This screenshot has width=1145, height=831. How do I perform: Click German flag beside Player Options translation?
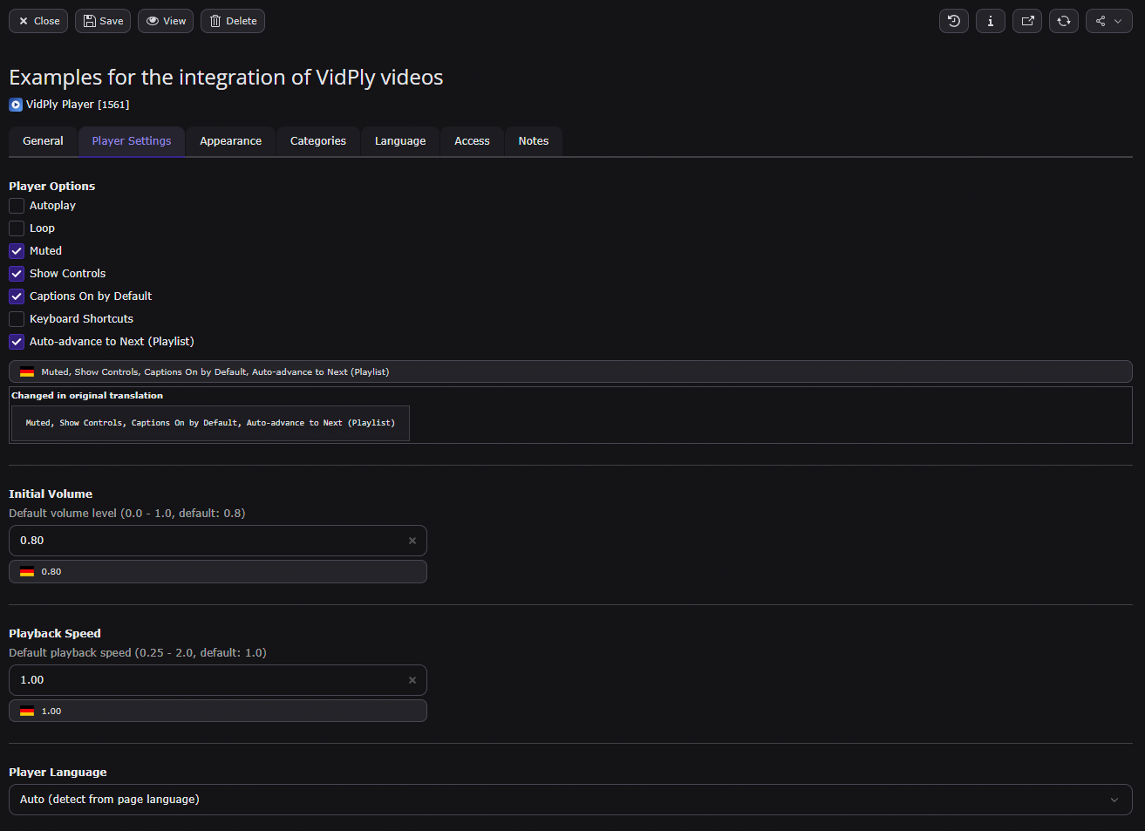(x=27, y=372)
